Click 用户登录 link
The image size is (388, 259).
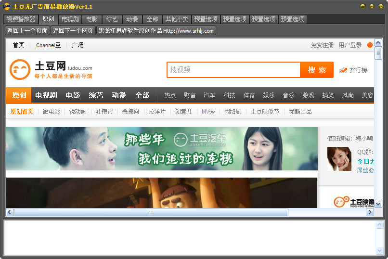(350, 45)
